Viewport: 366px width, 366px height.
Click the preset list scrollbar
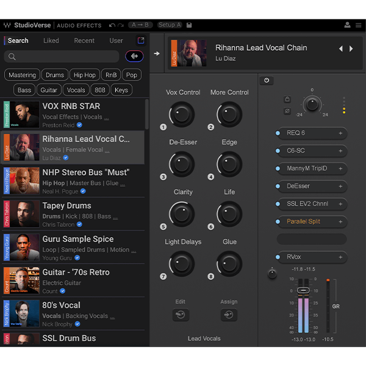pos(147,114)
